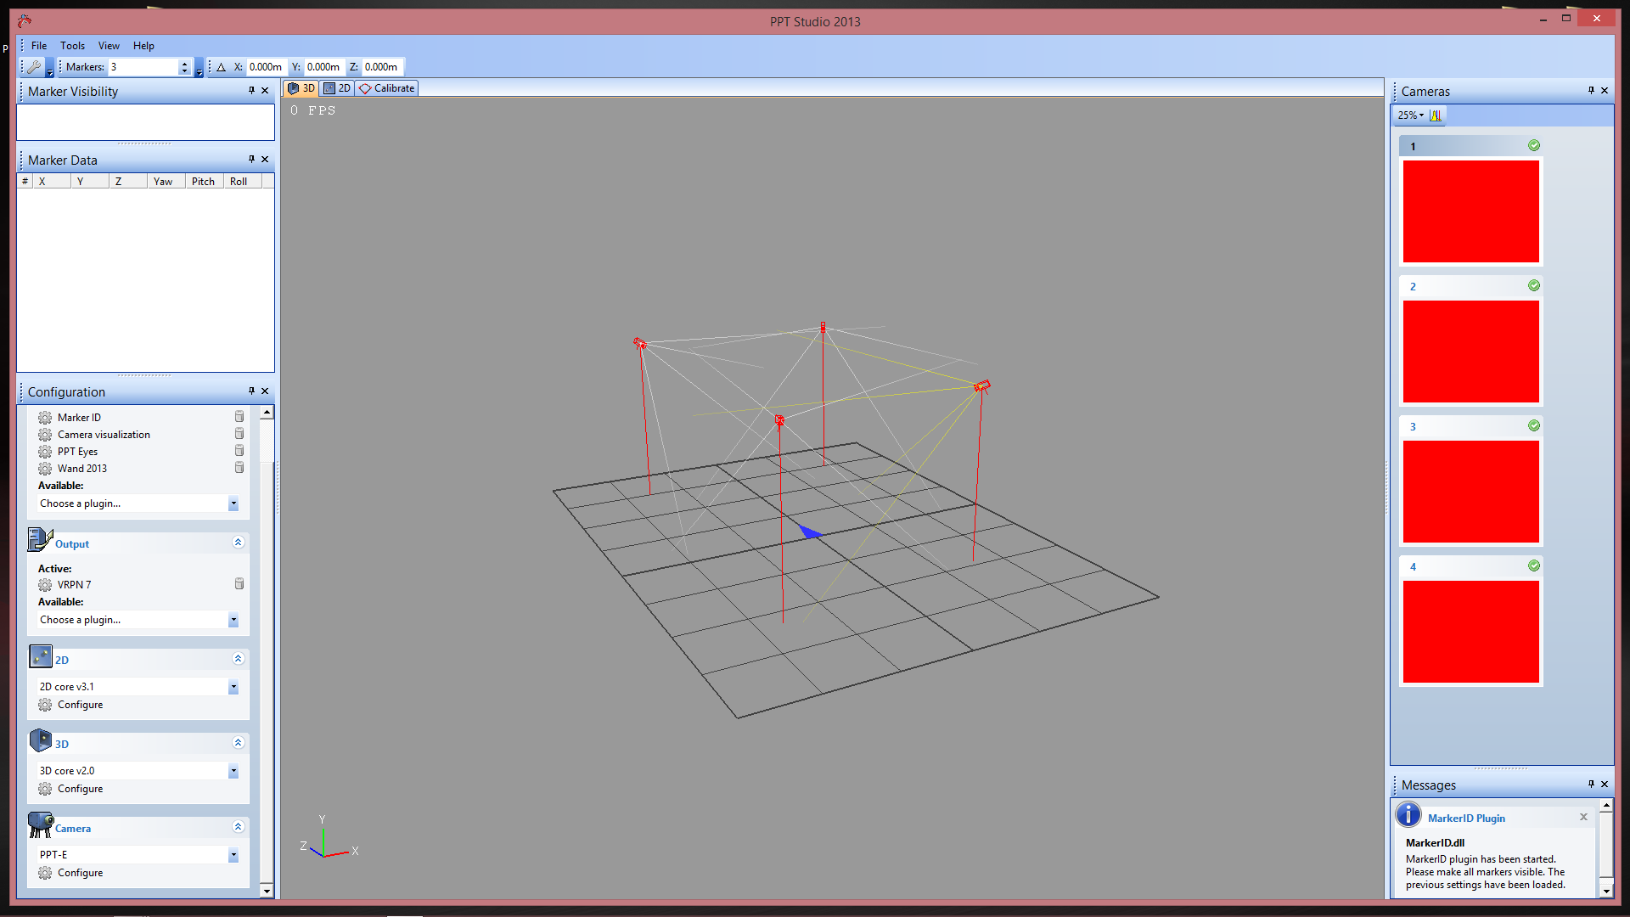Delete the VRPN 7 output plugin
Image resolution: width=1630 pixels, height=917 pixels.
tap(239, 584)
